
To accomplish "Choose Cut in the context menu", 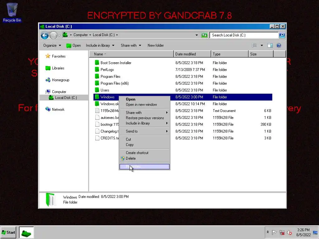I will (x=145, y=139).
